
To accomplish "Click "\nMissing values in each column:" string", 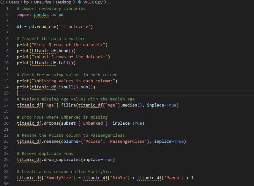I will coord(73,81).
